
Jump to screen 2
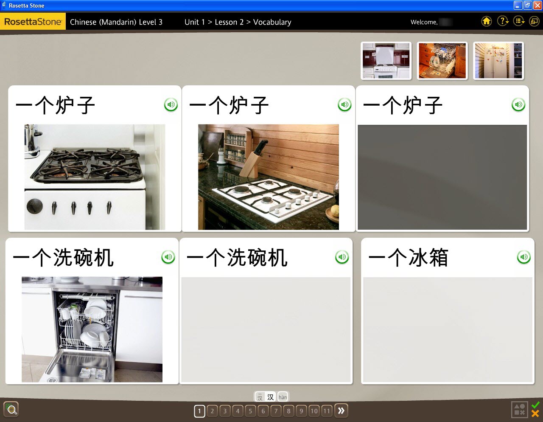click(x=213, y=411)
